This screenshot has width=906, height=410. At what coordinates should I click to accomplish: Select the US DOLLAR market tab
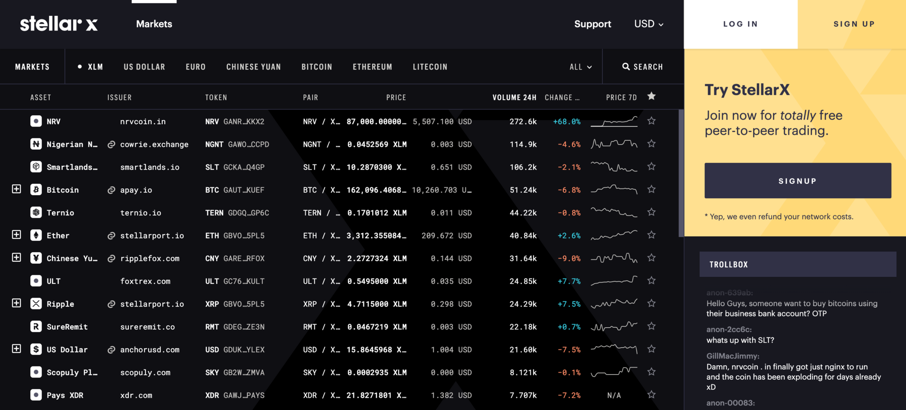click(144, 67)
